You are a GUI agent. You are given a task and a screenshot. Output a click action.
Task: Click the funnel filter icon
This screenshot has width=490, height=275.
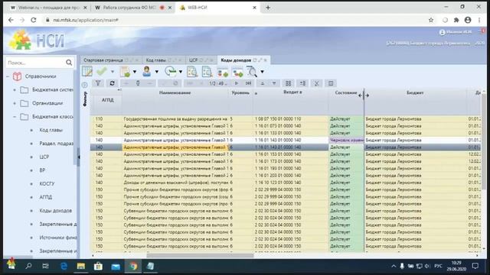tap(98, 83)
